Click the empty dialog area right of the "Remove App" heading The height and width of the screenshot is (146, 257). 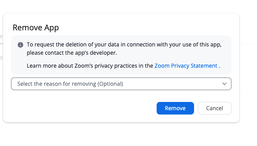[x=148, y=28]
